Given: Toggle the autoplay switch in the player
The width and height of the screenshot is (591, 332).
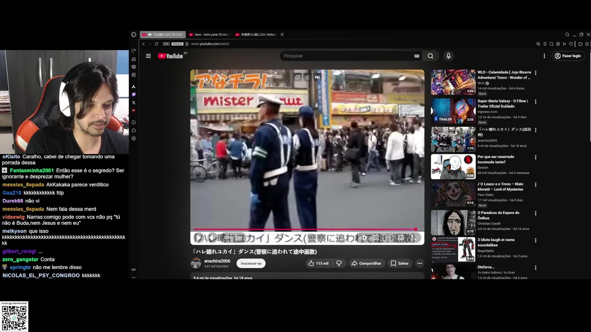Looking at the screenshot, I should click(364, 238).
